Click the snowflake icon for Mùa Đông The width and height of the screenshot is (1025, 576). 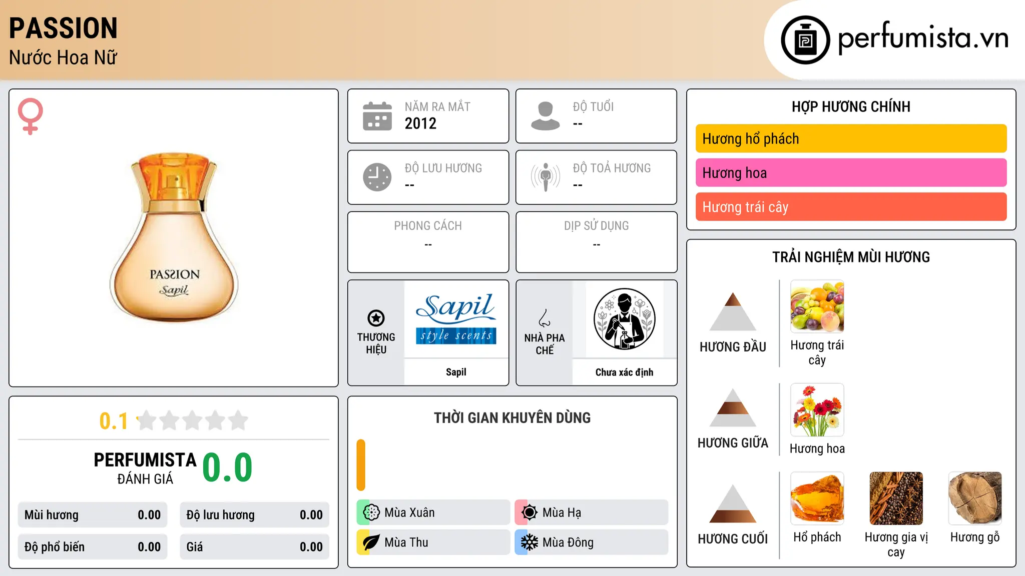[530, 542]
